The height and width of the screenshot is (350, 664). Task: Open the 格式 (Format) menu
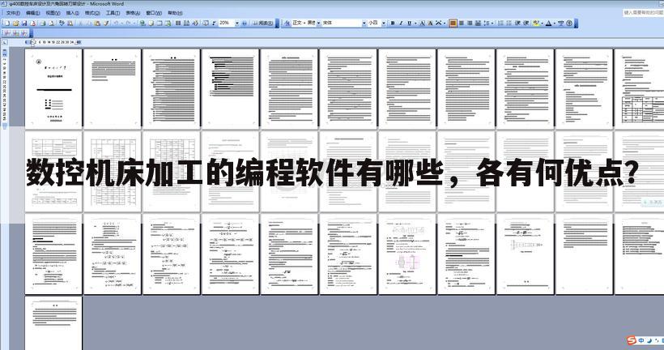[92, 13]
